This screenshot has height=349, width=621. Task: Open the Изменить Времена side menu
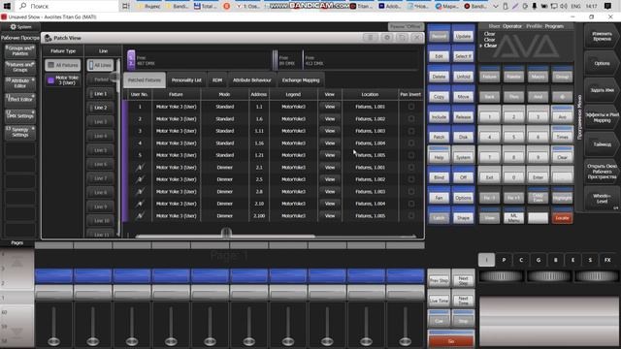(x=602, y=37)
